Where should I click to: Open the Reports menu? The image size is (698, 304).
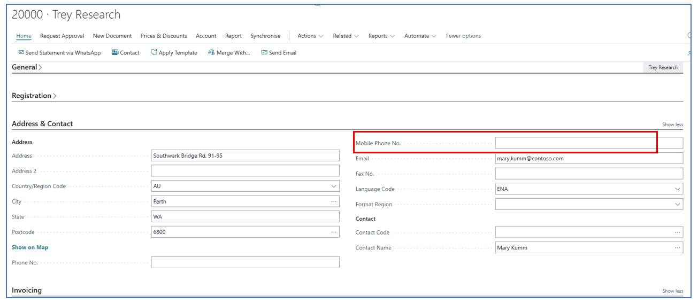click(x=381, y=36)
